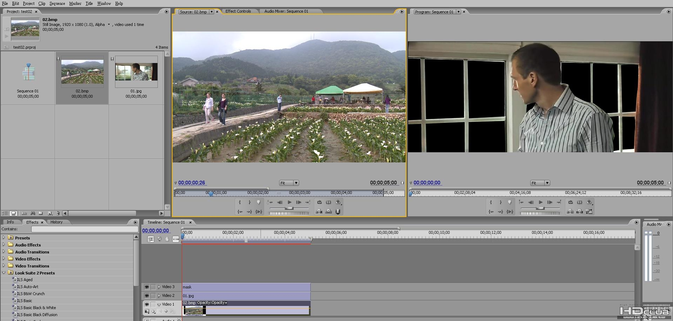Switch to the Effect Controls tab
The width and height of the screenshot is (673, 321).
click(238, 11)
